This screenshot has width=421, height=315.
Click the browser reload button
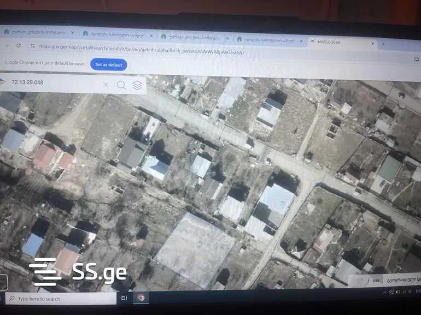(x=19, y=46)
